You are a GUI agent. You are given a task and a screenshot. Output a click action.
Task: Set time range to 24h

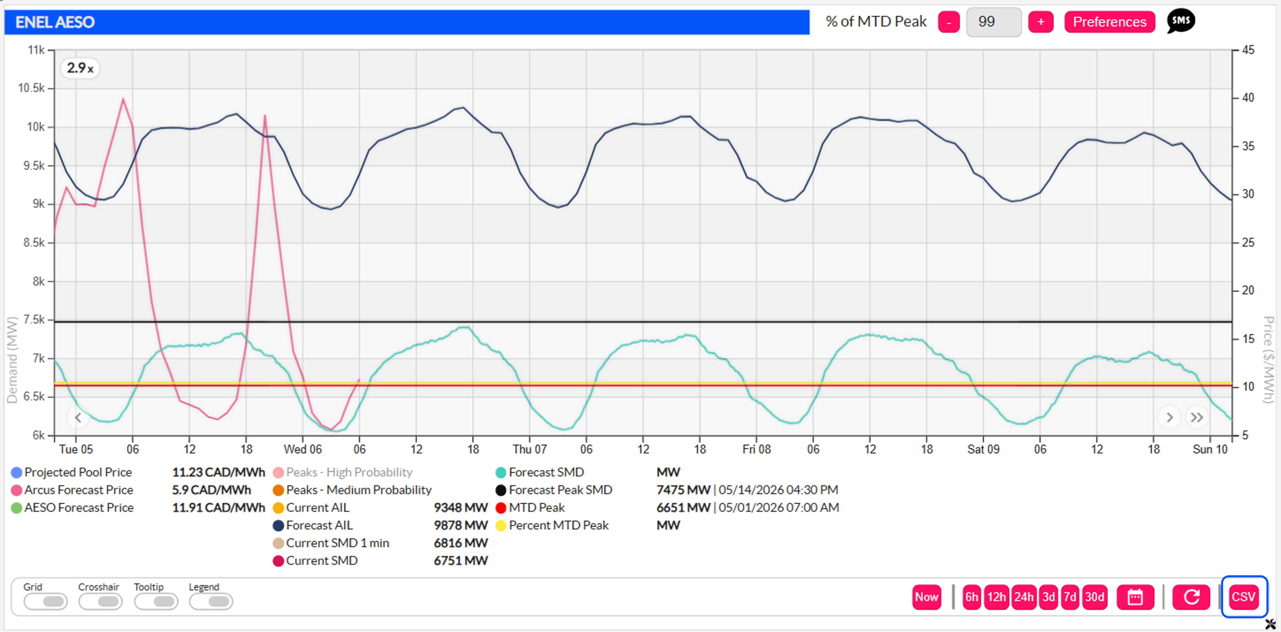point(1023,597)
